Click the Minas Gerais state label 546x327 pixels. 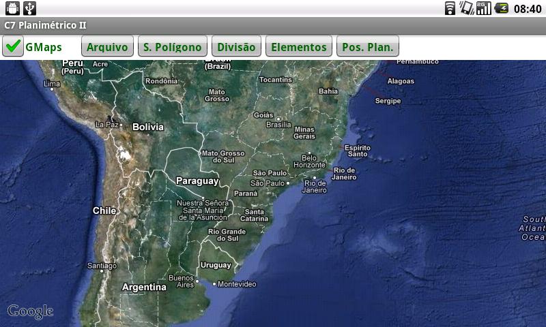click(x=304, y=133)
